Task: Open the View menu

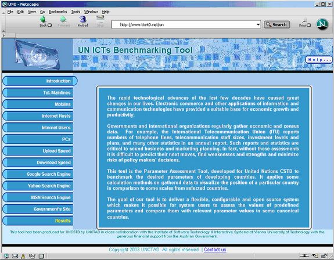Action: pos(32,12)
